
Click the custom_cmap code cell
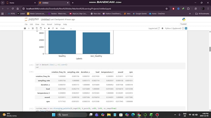click(x=110, y=109)
